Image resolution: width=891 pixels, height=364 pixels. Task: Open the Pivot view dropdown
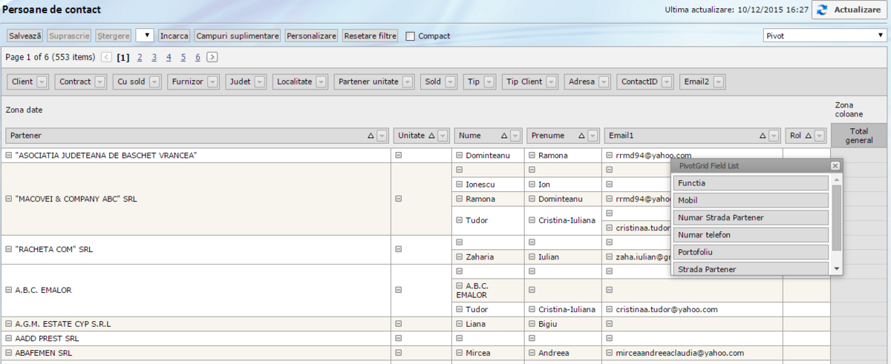pos(823,36)
